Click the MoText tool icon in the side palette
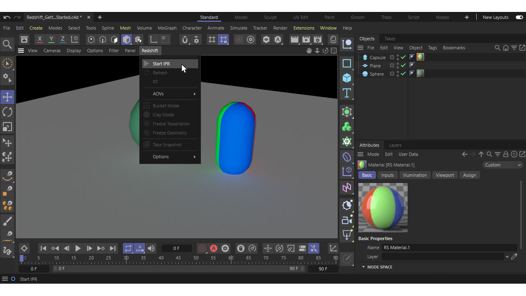This screenshot has height=296, width=526. (x=346, y=93)
